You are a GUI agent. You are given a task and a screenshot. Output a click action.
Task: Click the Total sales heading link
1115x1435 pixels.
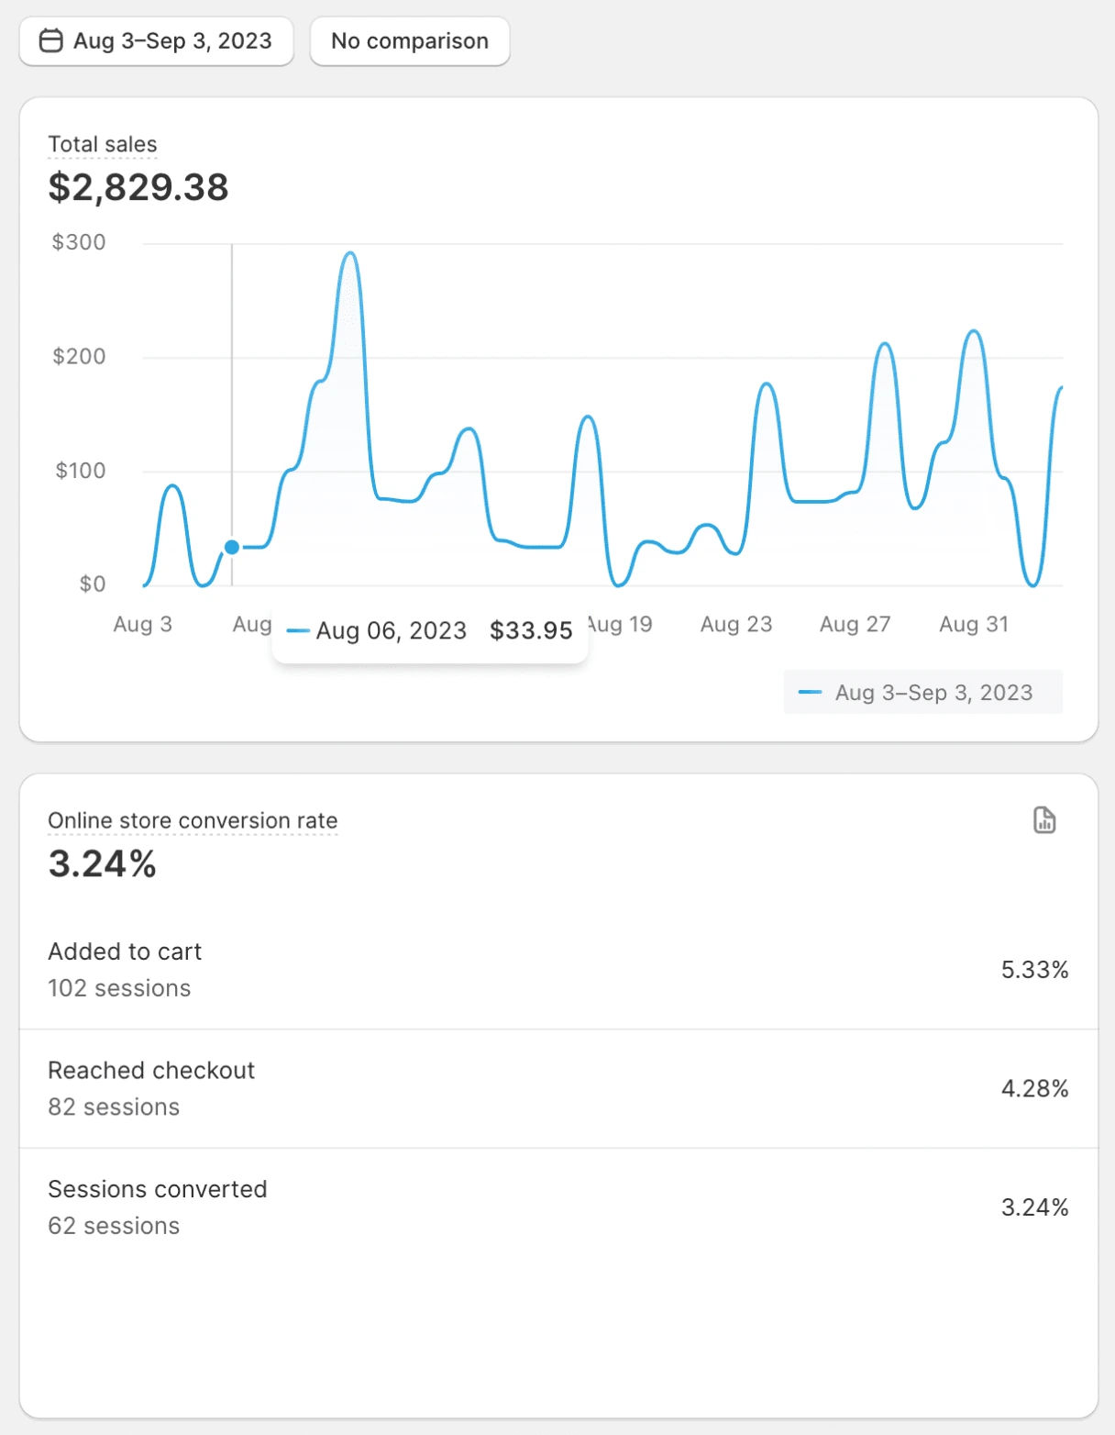(103, 145)
